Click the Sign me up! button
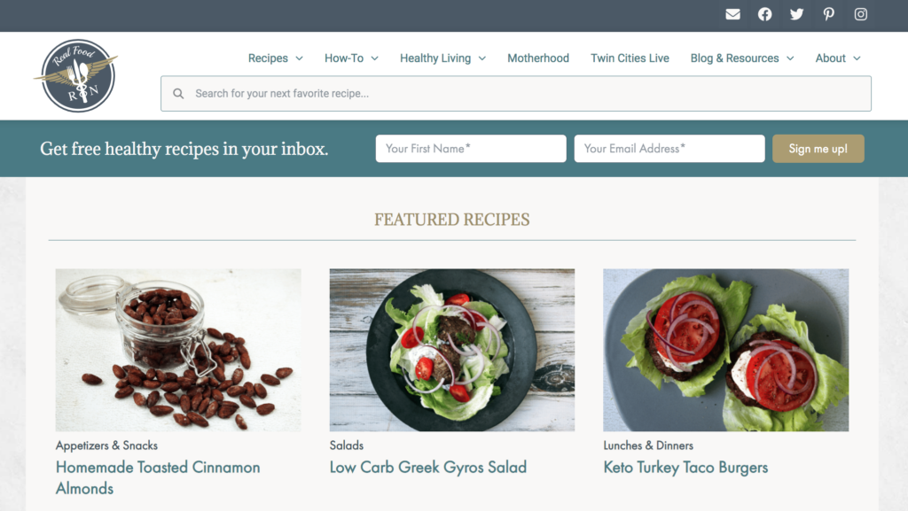This screenshot has height=511, width=908. [818, 149]
